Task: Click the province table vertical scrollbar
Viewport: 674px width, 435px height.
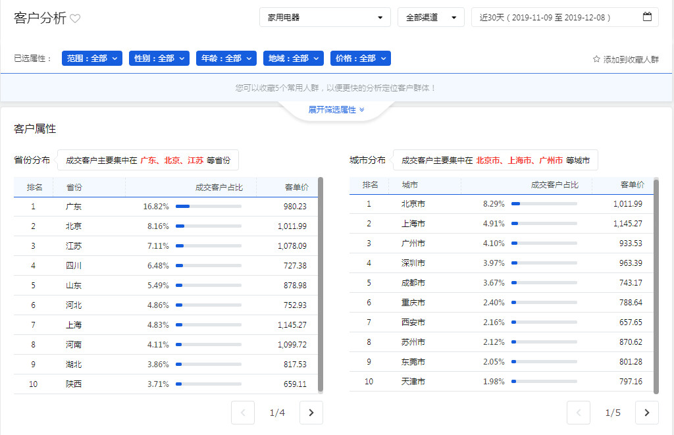Action: click(321, 283)
